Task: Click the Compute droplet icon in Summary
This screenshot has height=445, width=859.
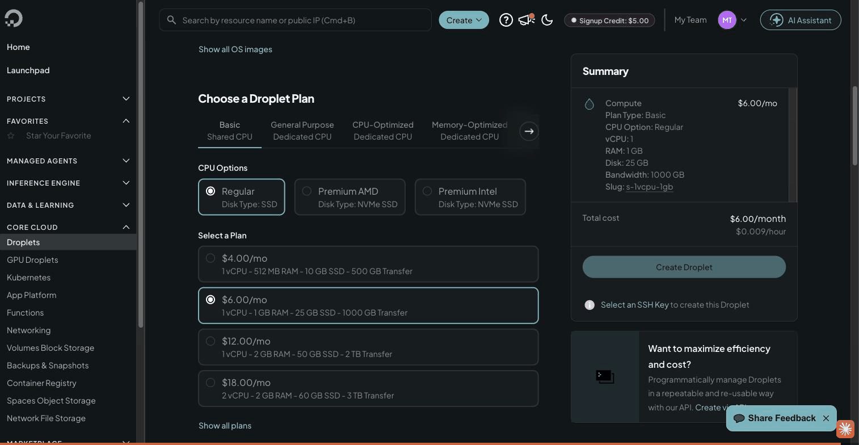Action: pyautogui.click(x=589, y=104)
